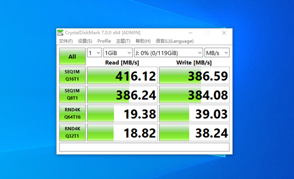Open the 帮助(H) menu
The height and width of the screenshot is (179, 294).
(x=143, y=41)
